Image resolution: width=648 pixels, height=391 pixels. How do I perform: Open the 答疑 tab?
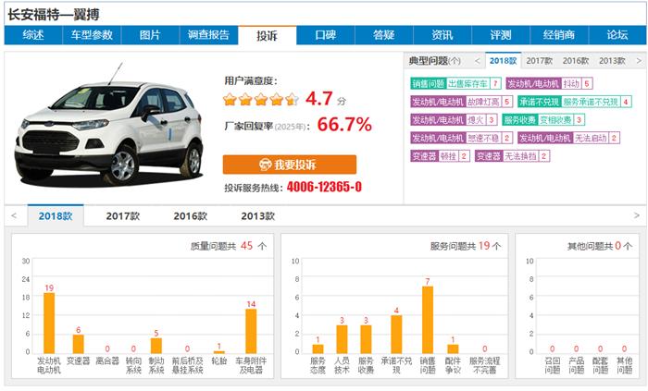point(384,35)
